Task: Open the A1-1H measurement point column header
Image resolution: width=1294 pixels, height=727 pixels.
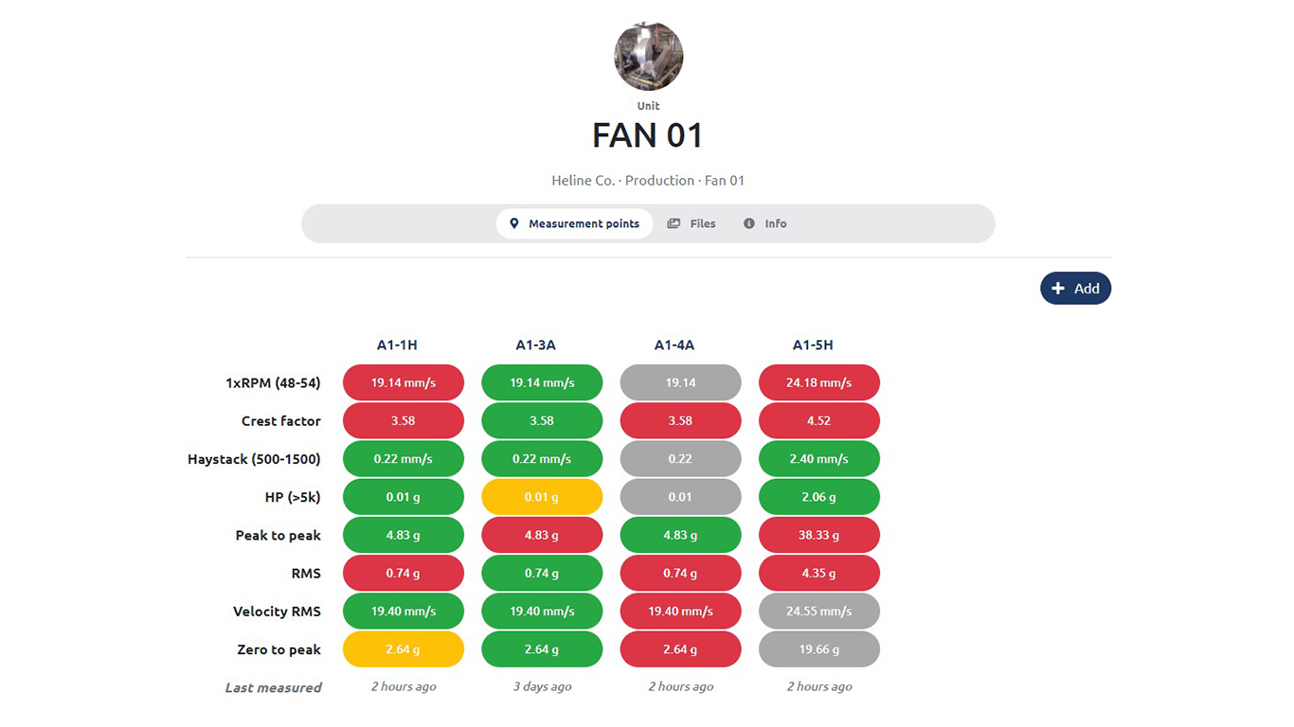Action: pos(397,345)
